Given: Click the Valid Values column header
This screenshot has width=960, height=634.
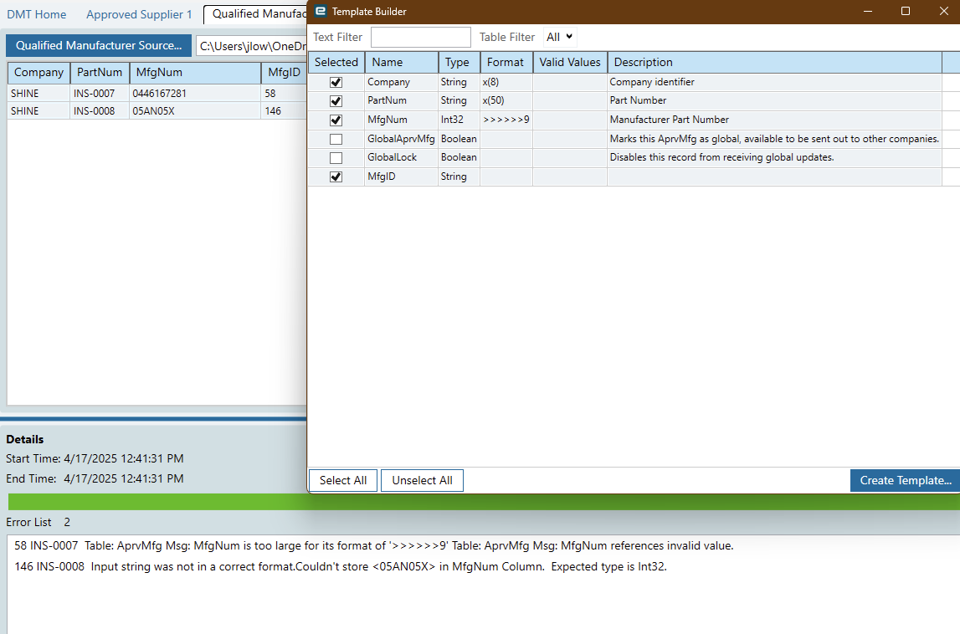Looking at the screenshot, I should [x=570, y=62].
